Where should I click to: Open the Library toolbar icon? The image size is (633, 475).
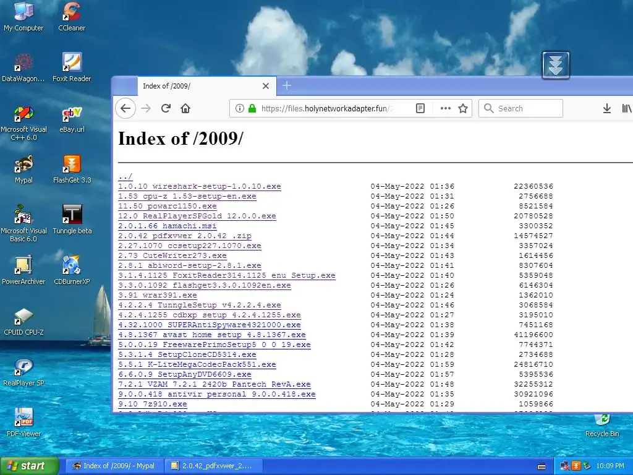[x=627, y=108]
